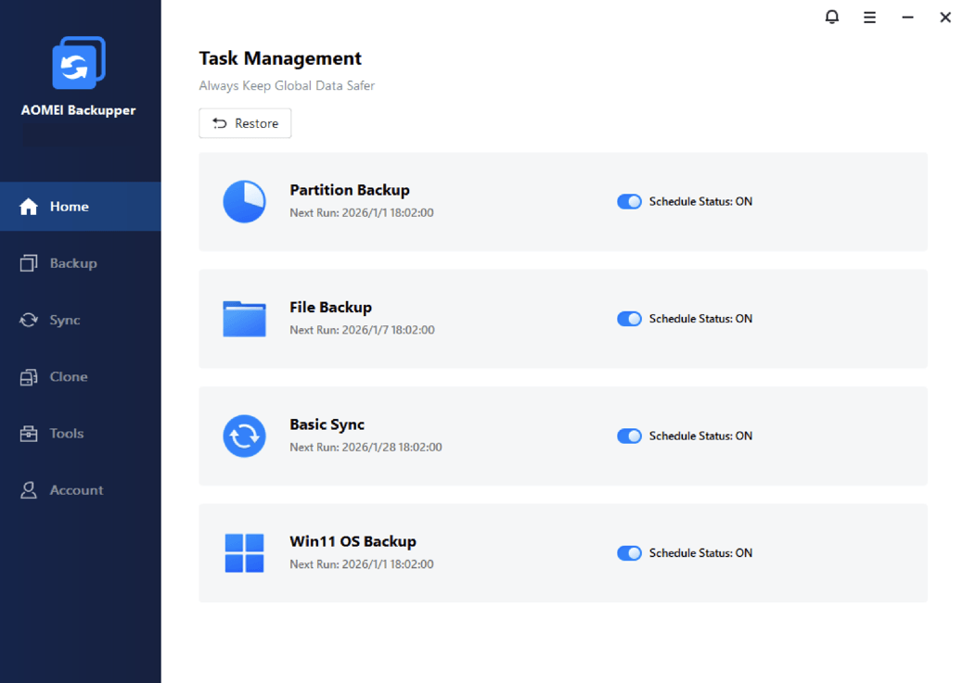Open the notifications bell icon
The width and height of the screenshot is (962, 683).
[832, 18]
